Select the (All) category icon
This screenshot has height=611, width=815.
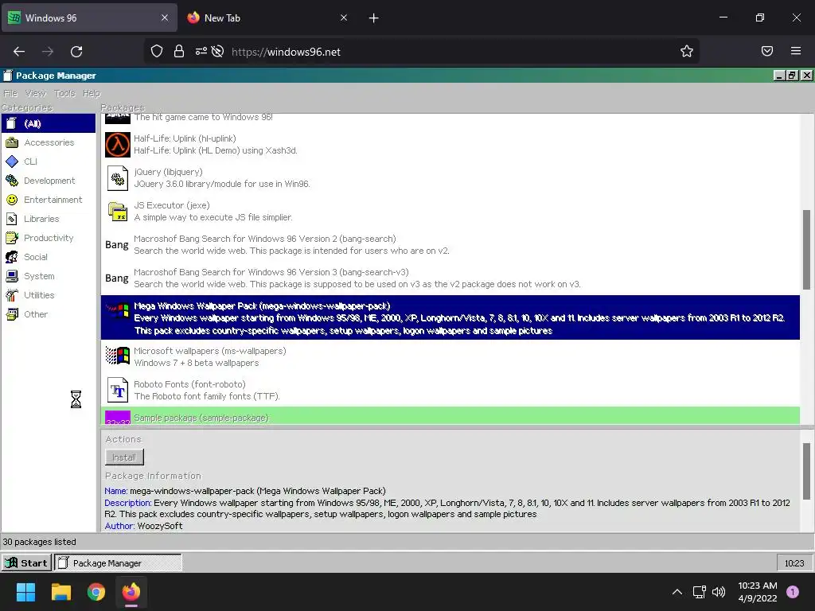click(11, 123)
